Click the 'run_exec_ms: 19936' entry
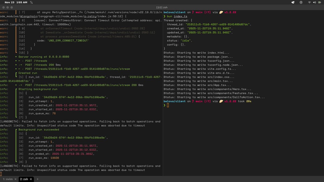Viewport: 324px width, 182px height. coord(44,158)
